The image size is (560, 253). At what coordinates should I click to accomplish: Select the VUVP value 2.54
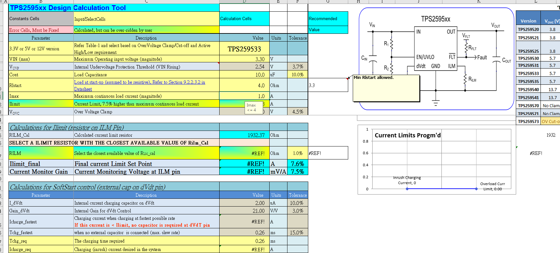pyautogui.click(x=244, y=67)
